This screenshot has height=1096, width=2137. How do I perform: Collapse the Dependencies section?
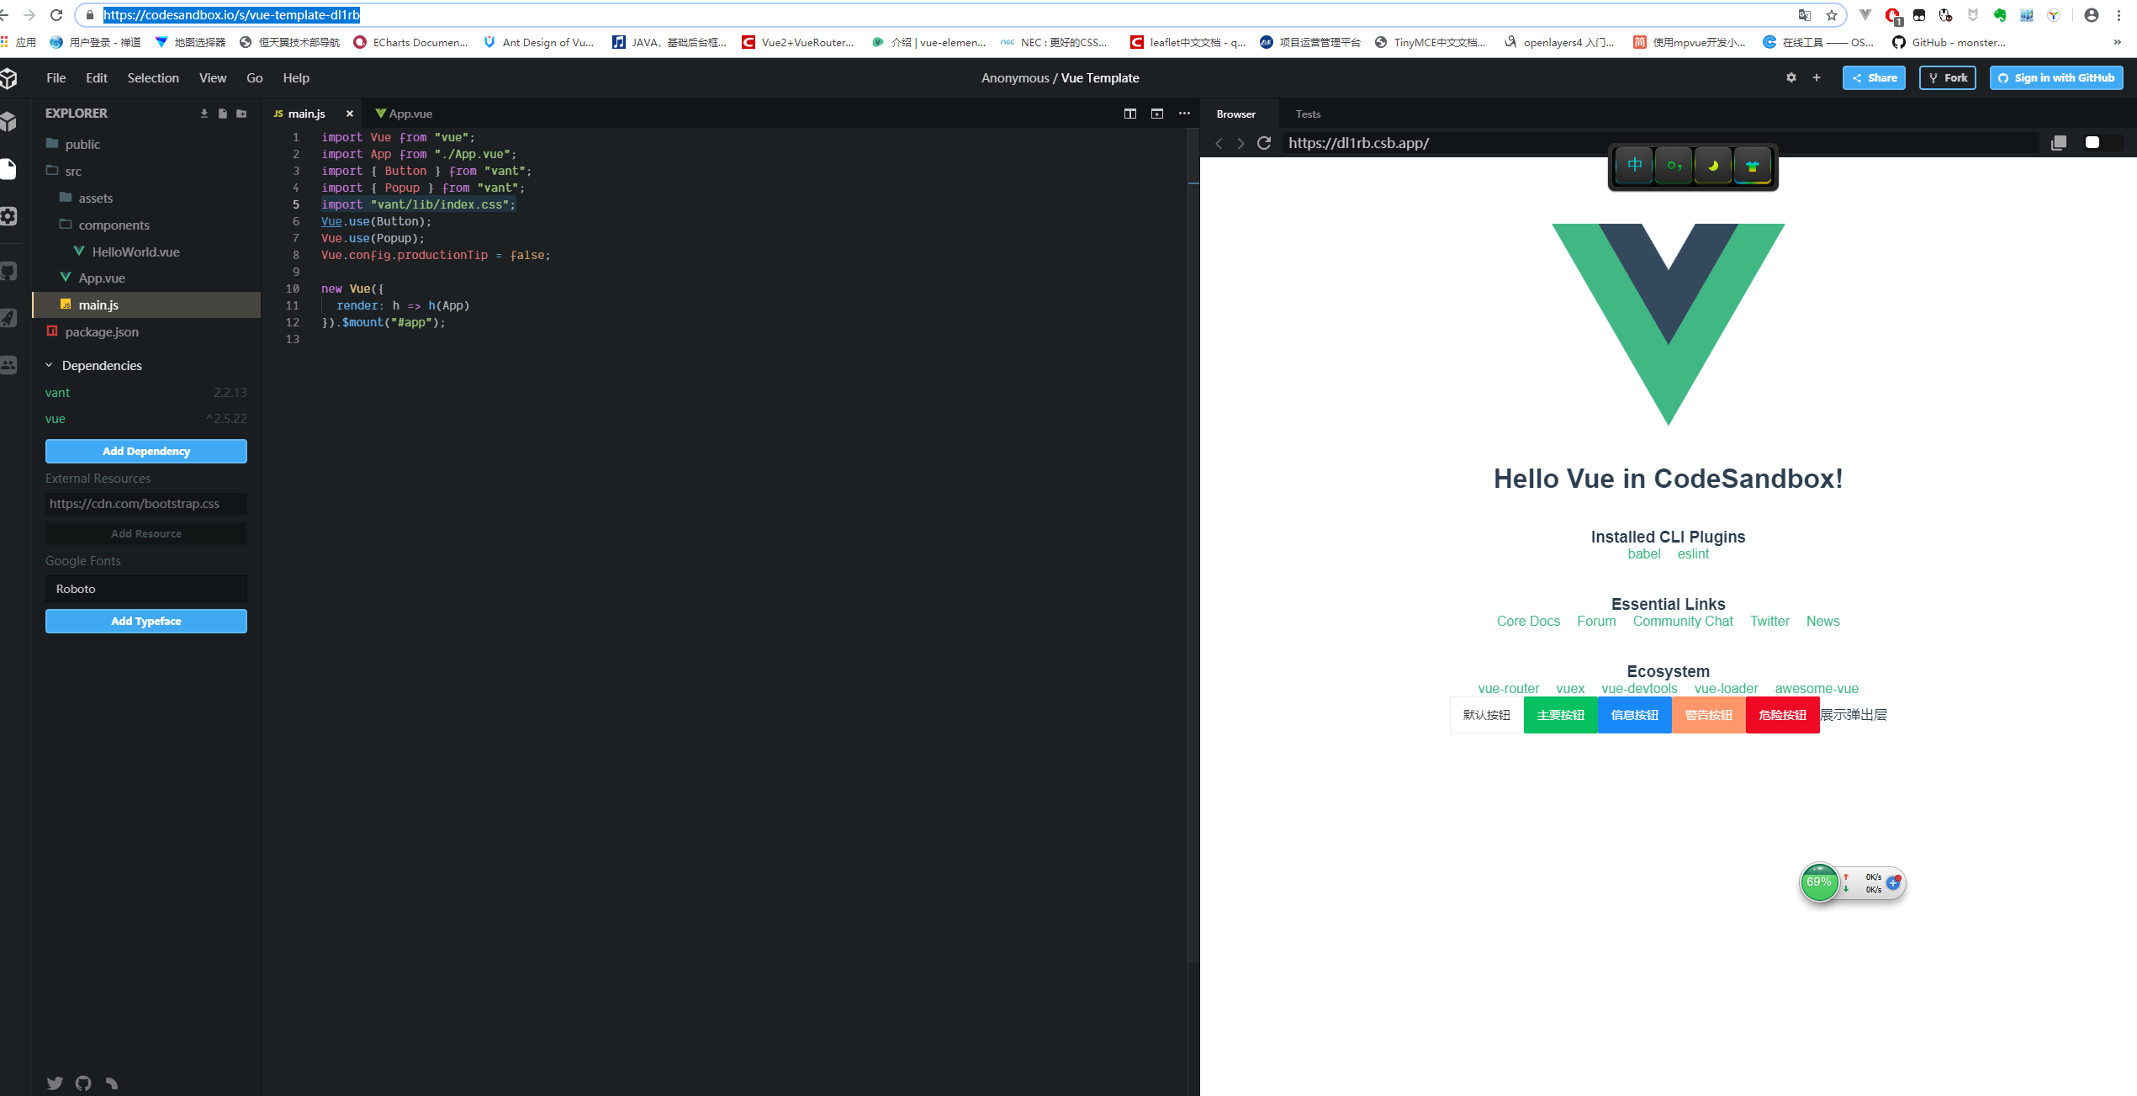pos(49,365)
